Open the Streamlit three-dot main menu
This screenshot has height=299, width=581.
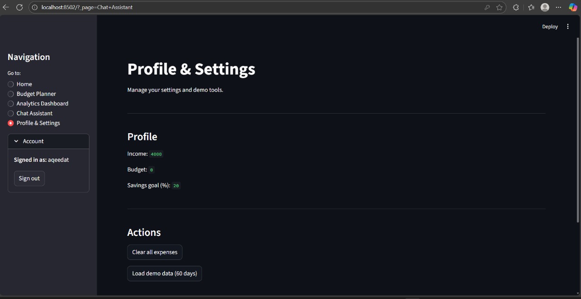pyautogui.click(x=568, y=26)
